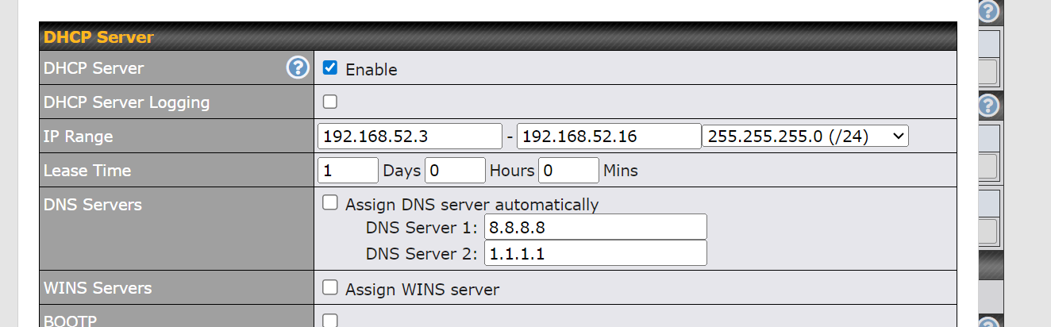Focus the lease time Mins field
Viewport: 1051px width, 327px height.
(x=568, y=171)
